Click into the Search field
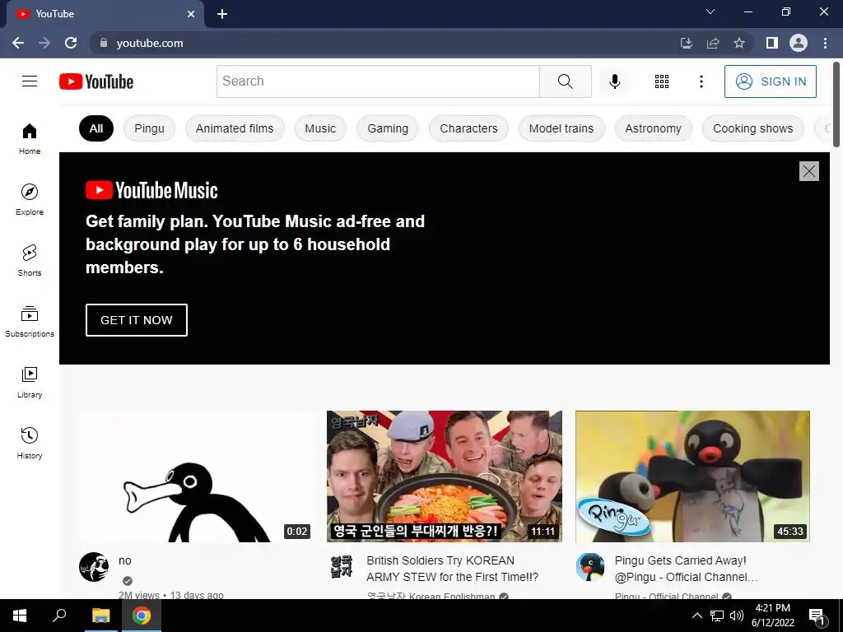Image resolution: width=843 pixels, height=632 pixels. 378,81
